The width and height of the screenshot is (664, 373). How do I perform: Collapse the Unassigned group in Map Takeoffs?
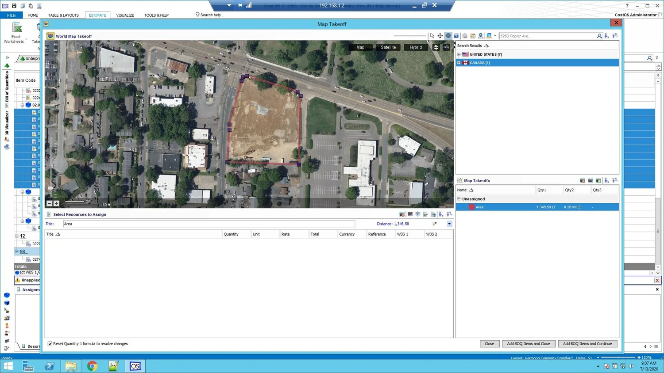pyautogui.click(x=459, y=199)
